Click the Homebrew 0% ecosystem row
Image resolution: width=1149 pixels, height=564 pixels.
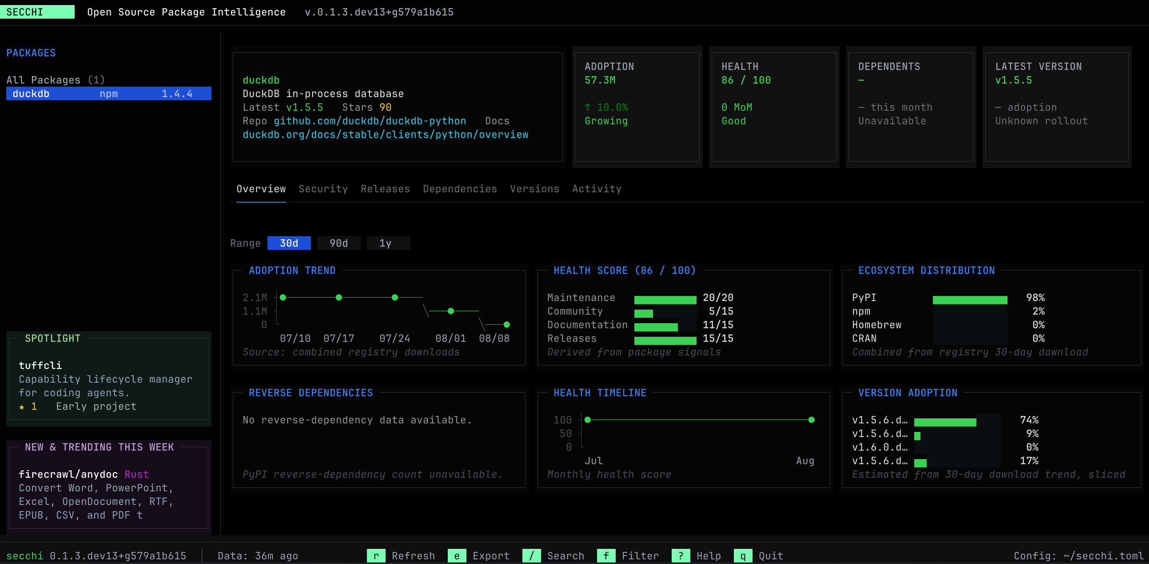coord(948,325)
